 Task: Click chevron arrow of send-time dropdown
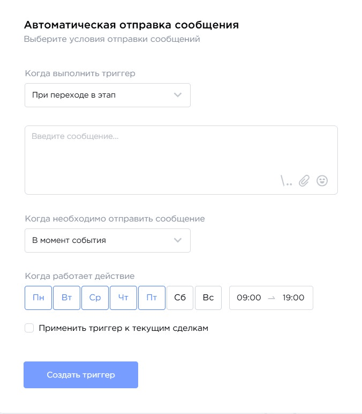(178, 240)
